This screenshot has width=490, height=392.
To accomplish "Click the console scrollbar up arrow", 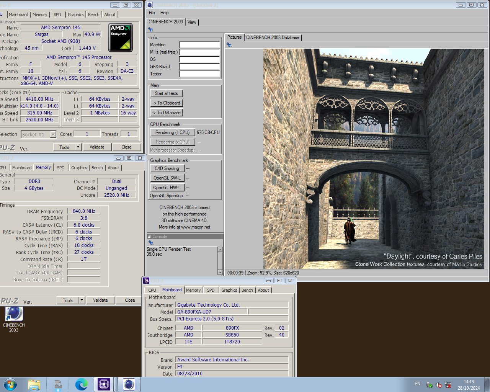I will click(x=220, y=250).
